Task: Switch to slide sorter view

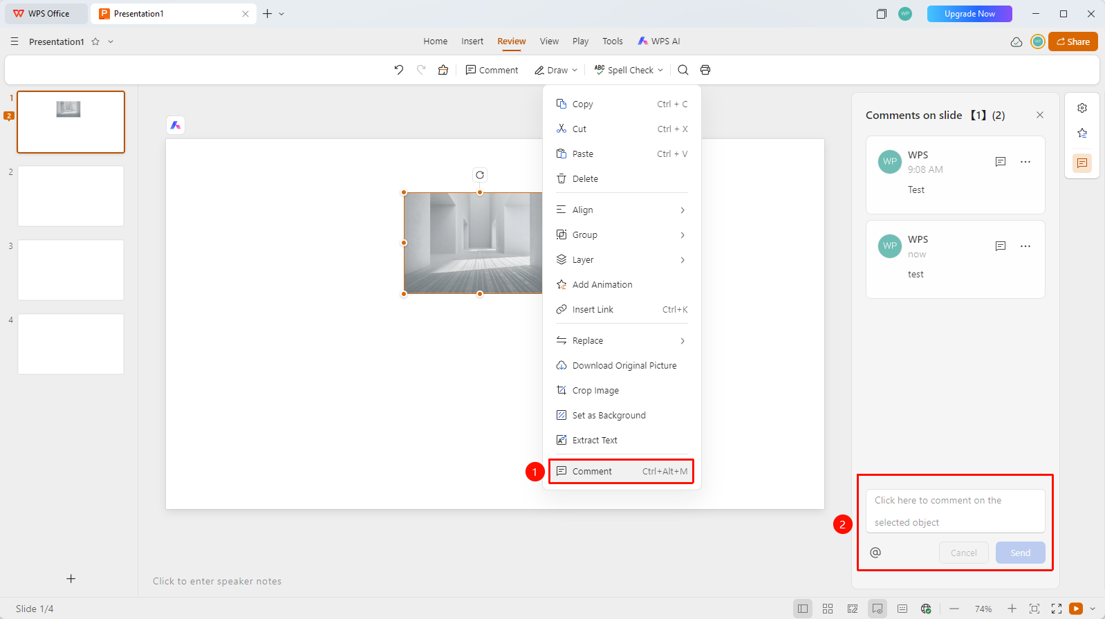Action: pos(828,609)
